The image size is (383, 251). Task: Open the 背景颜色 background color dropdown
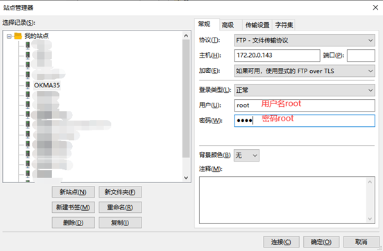point(246,155)
